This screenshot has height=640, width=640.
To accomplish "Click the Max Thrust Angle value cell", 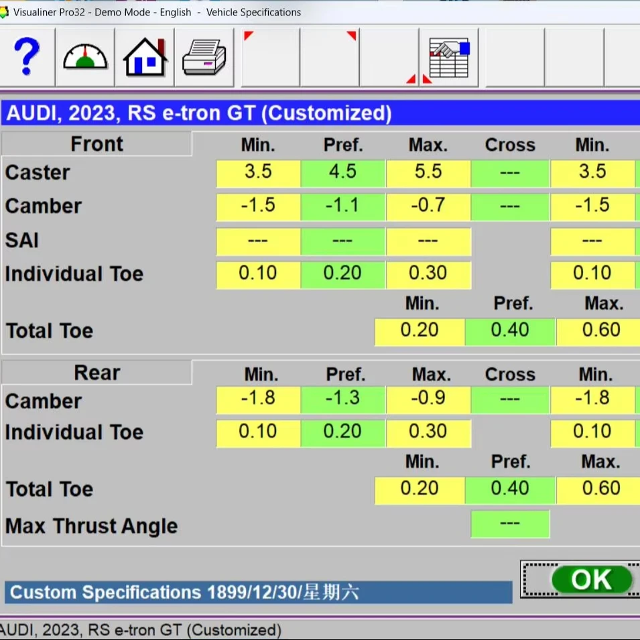I will coord(510,525).
